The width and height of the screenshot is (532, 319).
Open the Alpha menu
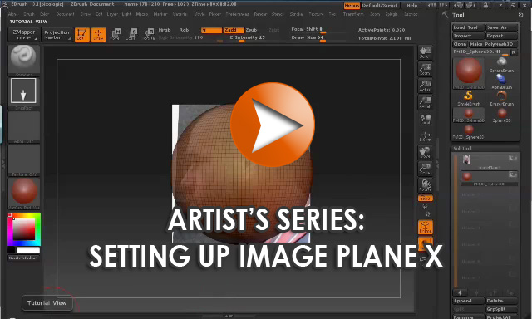13,14
